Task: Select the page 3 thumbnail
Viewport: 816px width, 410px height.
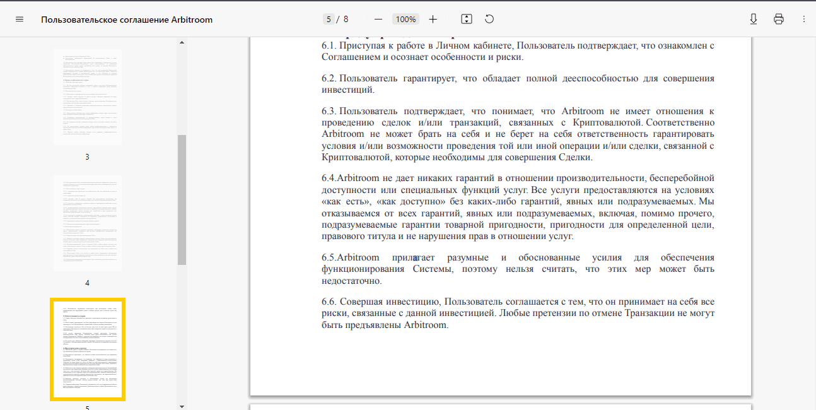Action: [88, 97]
